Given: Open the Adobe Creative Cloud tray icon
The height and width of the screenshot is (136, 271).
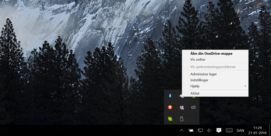Looking at the screenshot, I should coord(193,107).
